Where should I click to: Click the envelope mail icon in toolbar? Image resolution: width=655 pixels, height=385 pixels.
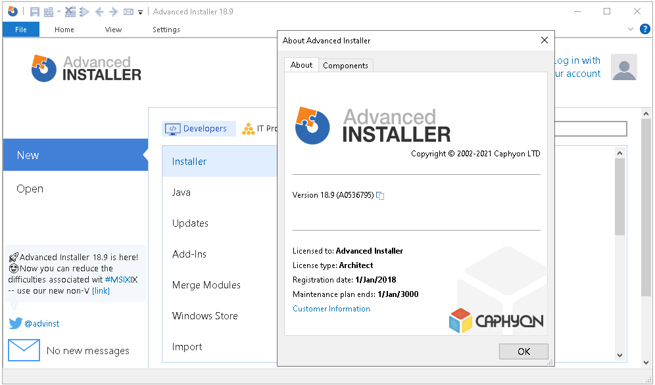pyautogui.click(x=128, y=12)
